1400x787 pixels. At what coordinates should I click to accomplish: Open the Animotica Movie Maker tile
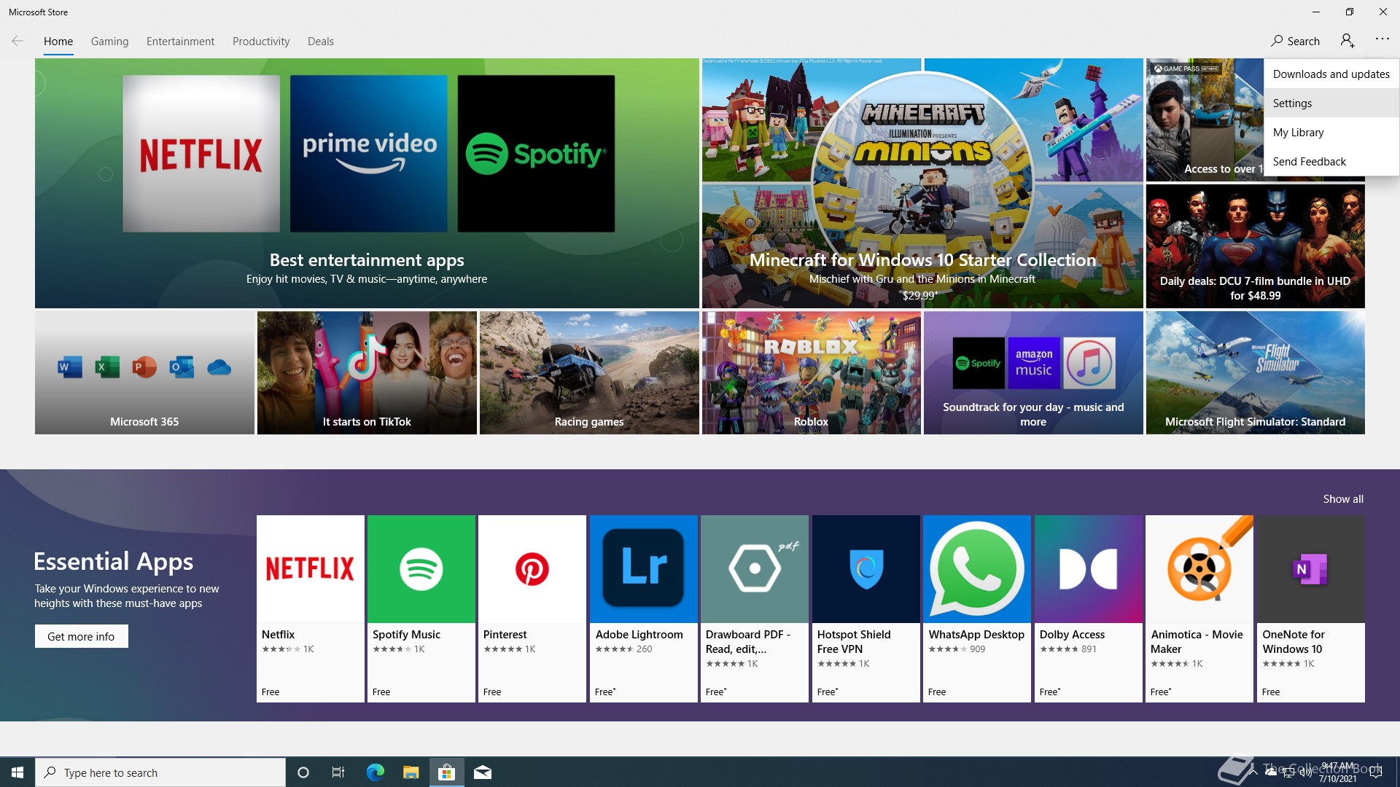(1199, 608)
